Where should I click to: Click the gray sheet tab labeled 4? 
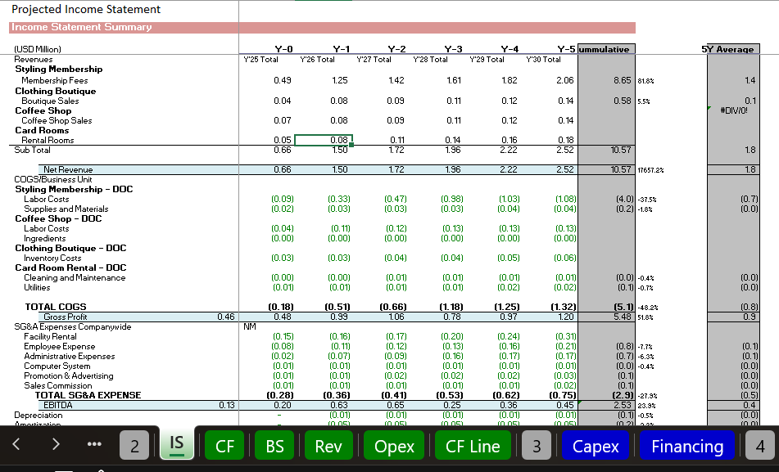pyautogui.click(x=760, y=446)
